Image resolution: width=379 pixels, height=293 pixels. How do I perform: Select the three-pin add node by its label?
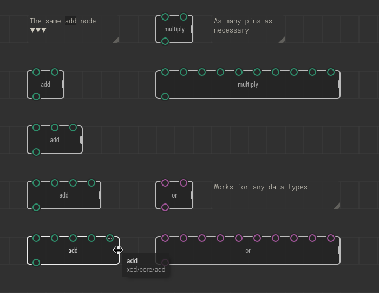[55, 140]
